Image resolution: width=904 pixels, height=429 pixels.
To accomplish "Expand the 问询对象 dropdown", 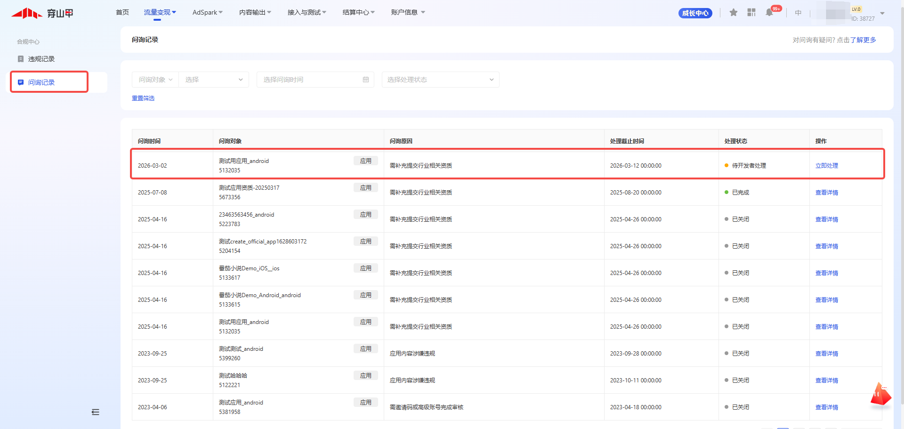I will [x=155, y=80].
